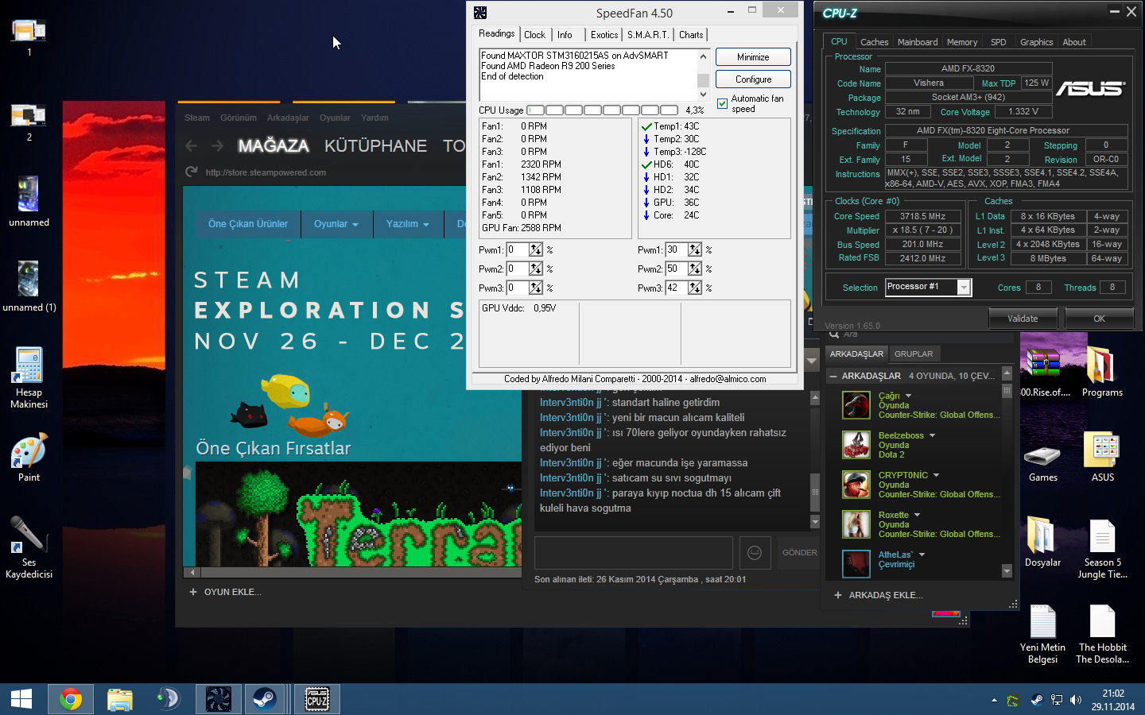The height and width of the screenshot is (715, 1145).
Task: Click ARKADAŞ EKLE add friend
Action: 879,595
